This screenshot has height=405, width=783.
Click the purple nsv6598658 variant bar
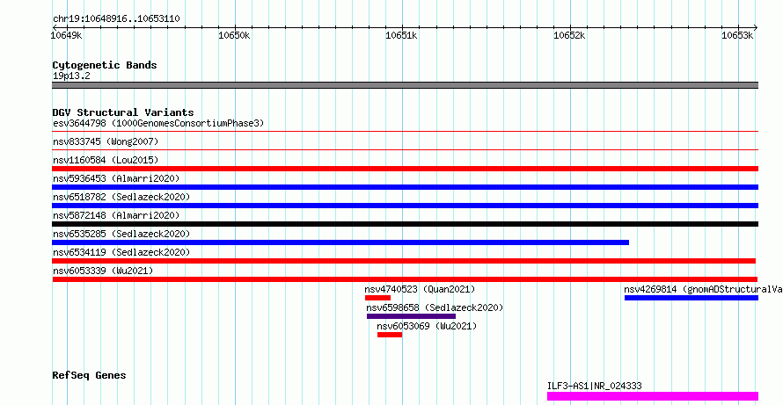[x=411, y=316]
